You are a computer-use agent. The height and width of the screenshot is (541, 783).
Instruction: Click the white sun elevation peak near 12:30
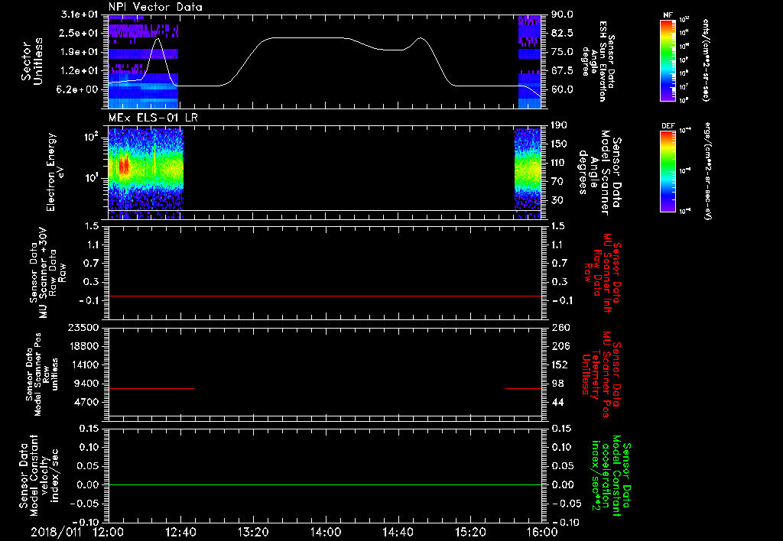point(158,39)
